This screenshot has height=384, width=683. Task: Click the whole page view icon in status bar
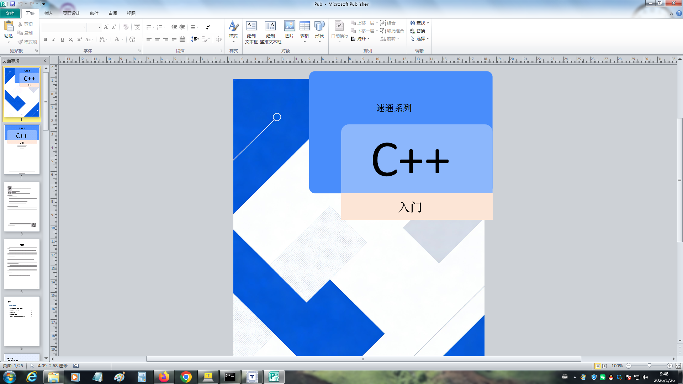[678, 366]
